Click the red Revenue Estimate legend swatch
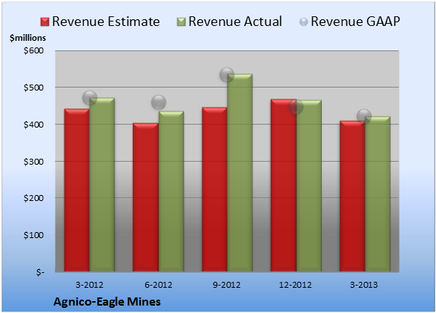This screenshot has height=313, width=436. tap(44, 22)
